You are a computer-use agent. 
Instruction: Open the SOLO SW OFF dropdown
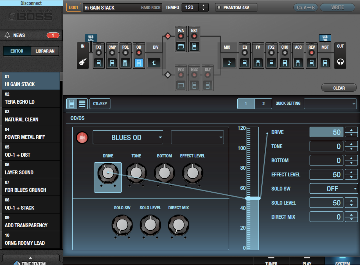334,188
